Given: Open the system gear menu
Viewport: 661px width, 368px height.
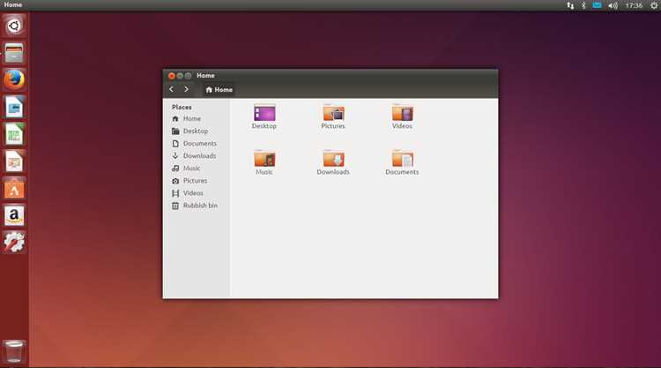Looking at the screenshot, I should point(653,5).
